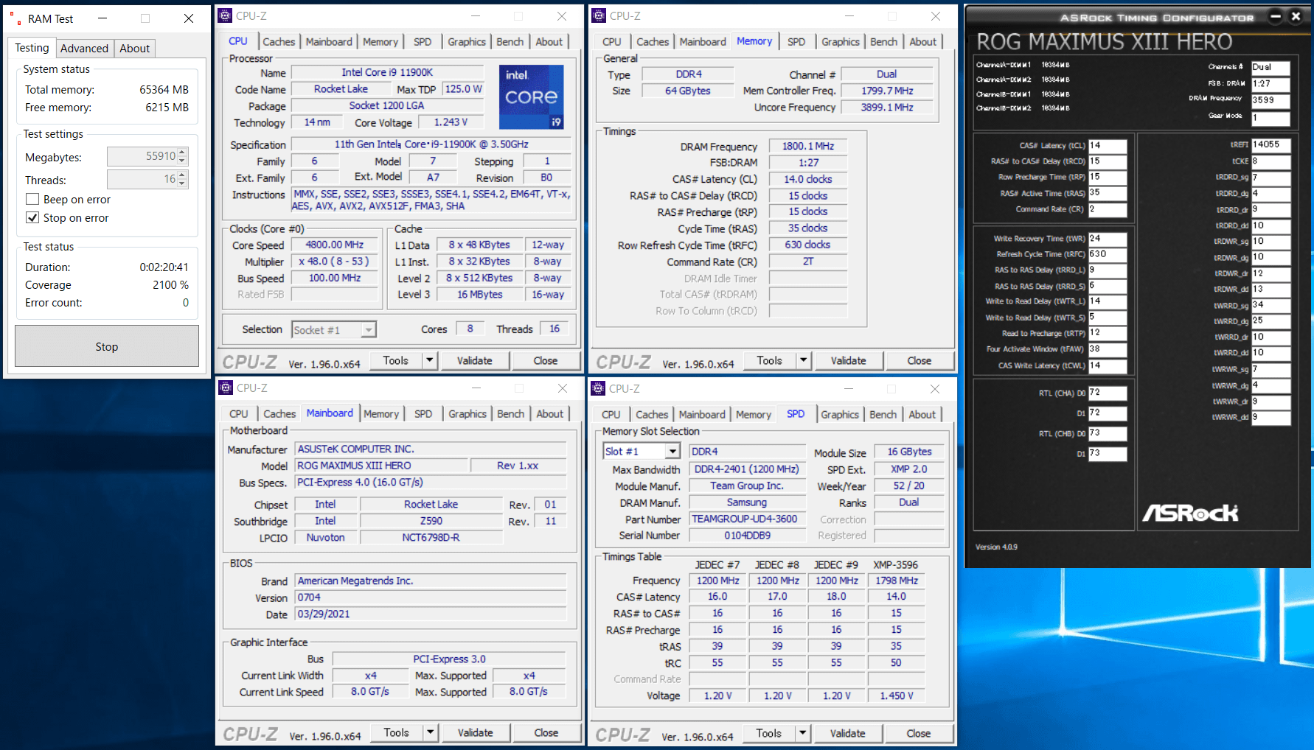This screenshot has width=1314, height=750.
Task: Click the CPU-Z title icon in the Mainboard tab window
Action: 226,388
